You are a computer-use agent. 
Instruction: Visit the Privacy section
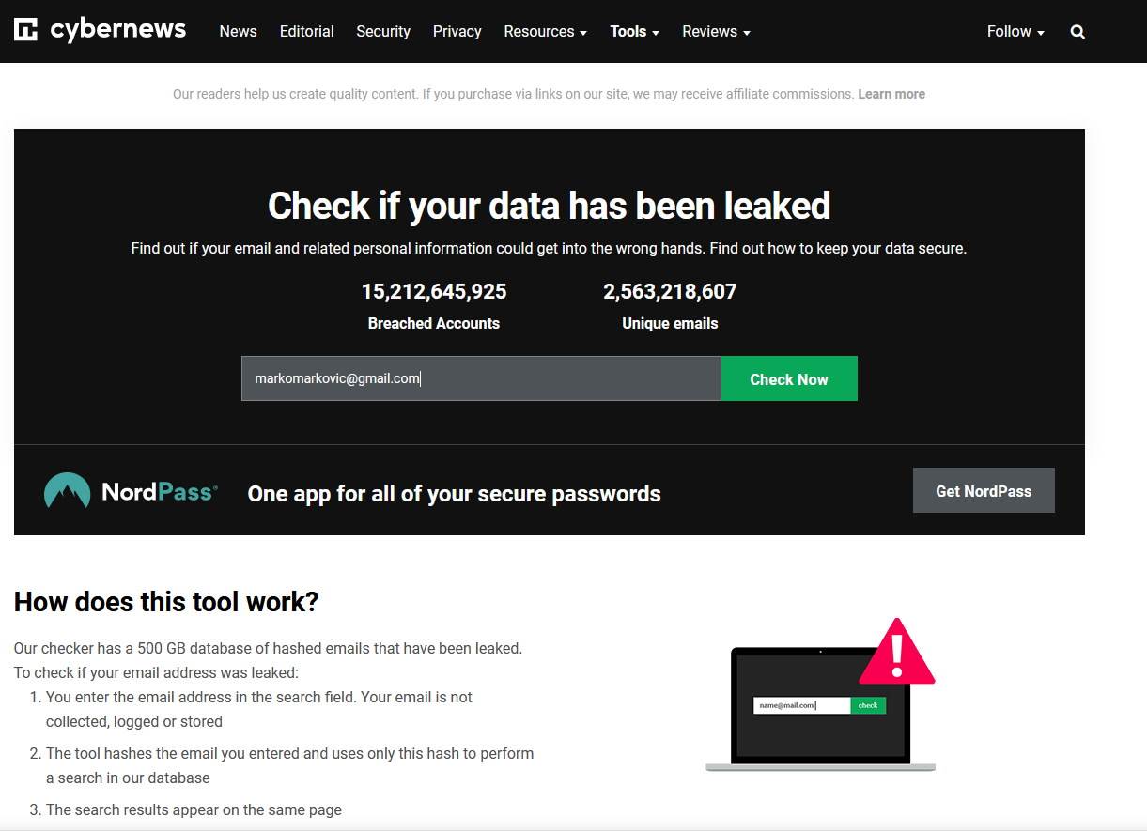click(457, 31)
